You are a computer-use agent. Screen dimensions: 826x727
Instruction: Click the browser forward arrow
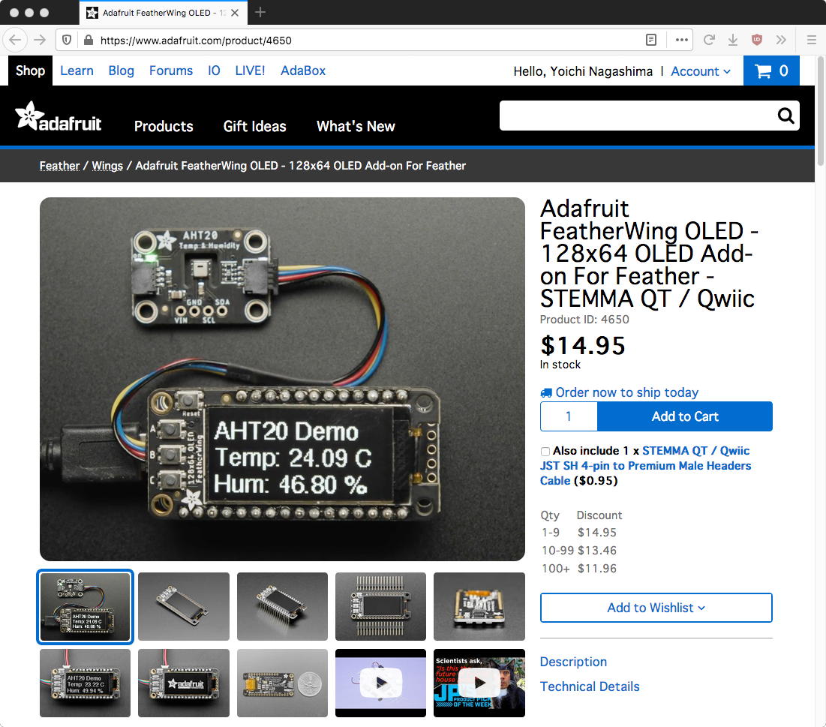click(x=40, y=40)
